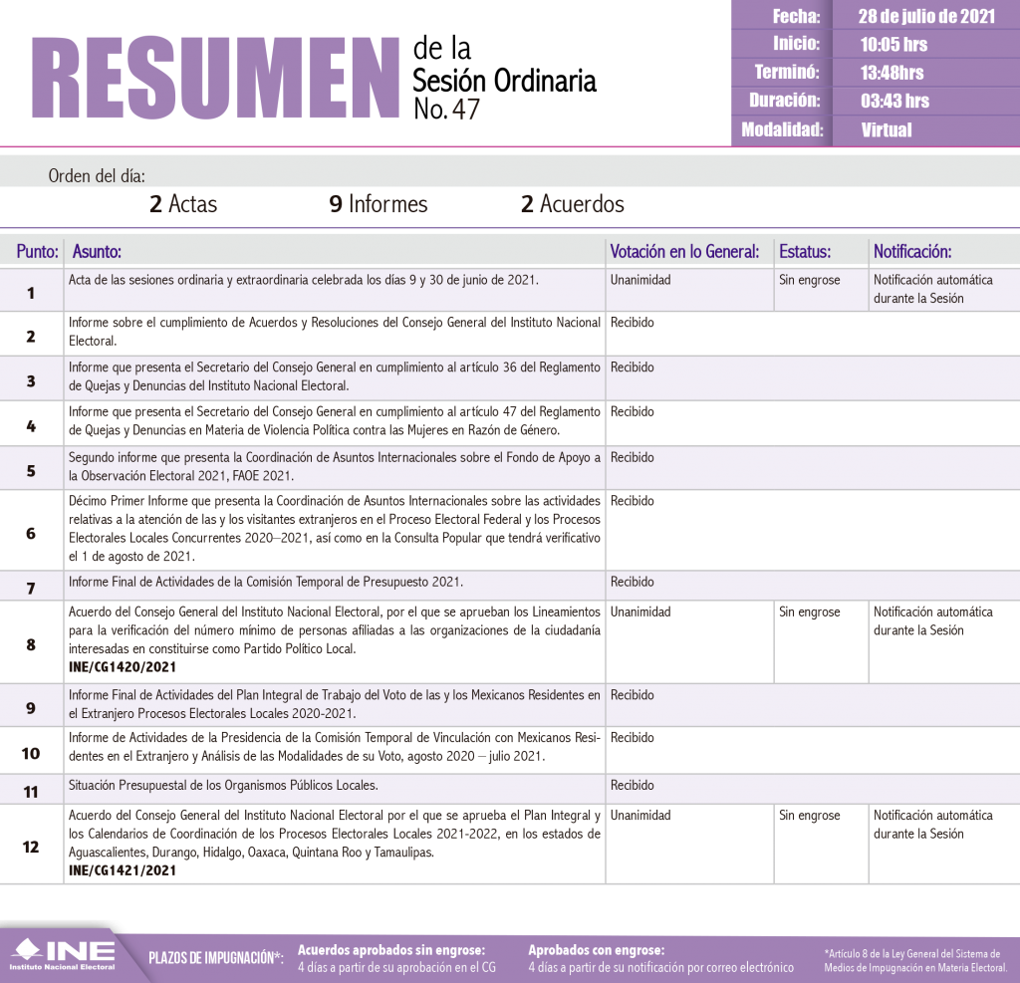Screen dimensions: 1020x983
Task: Click 'Recibido' in row 3
Action: coord(632,367)
